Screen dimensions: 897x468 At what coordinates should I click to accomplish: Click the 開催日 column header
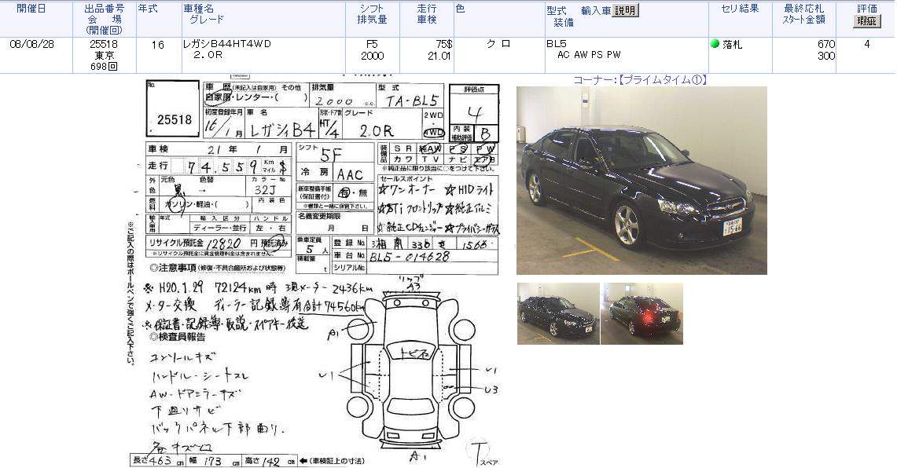click(x=31, y=9)
